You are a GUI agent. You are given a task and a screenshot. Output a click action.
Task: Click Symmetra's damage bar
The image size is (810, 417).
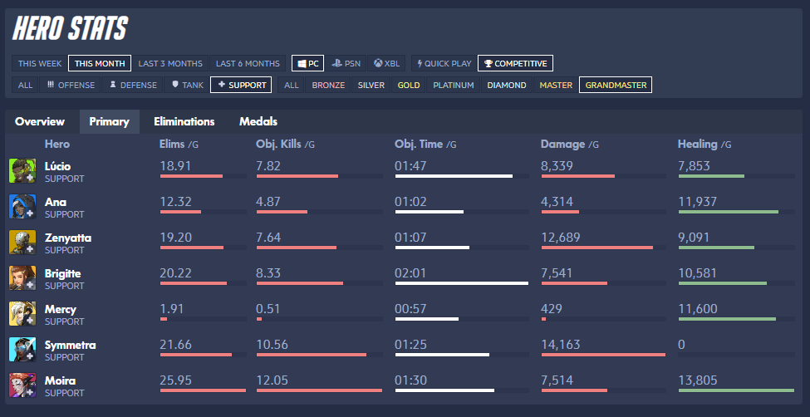tap(603, 355)
